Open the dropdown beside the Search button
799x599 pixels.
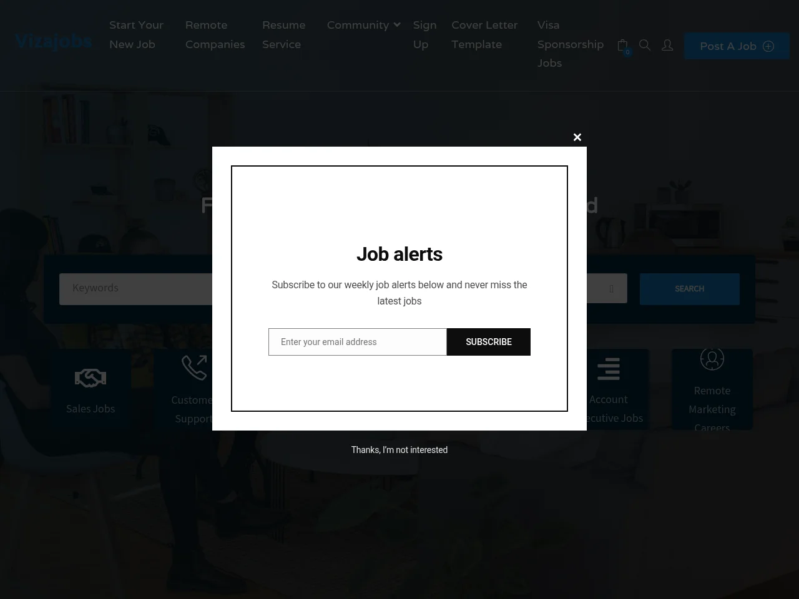tap(611, 289)
